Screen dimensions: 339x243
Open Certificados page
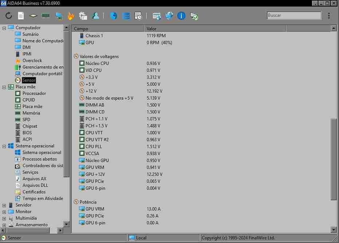click(x=34, y=192)
